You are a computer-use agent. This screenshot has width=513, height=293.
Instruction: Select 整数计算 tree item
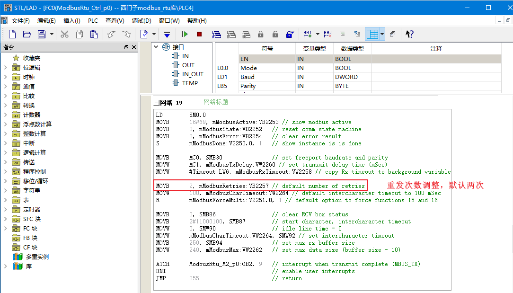(35, 134)
